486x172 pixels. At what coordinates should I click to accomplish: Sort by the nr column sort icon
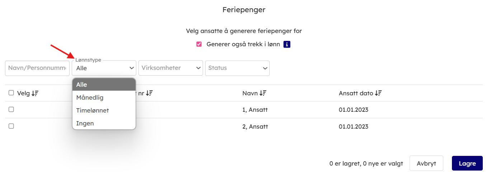(149, 93)
